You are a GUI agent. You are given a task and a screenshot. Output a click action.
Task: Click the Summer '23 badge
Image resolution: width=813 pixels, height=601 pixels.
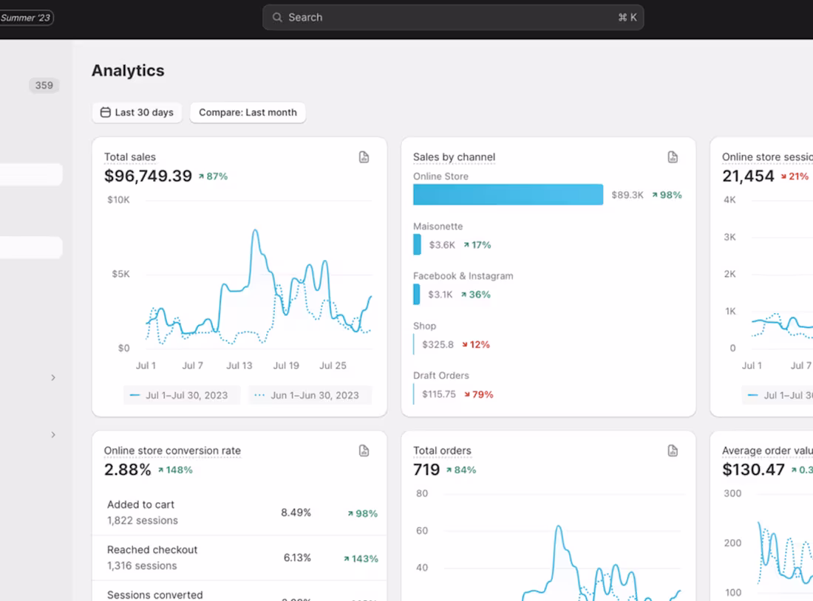click(x=25, y=18)
